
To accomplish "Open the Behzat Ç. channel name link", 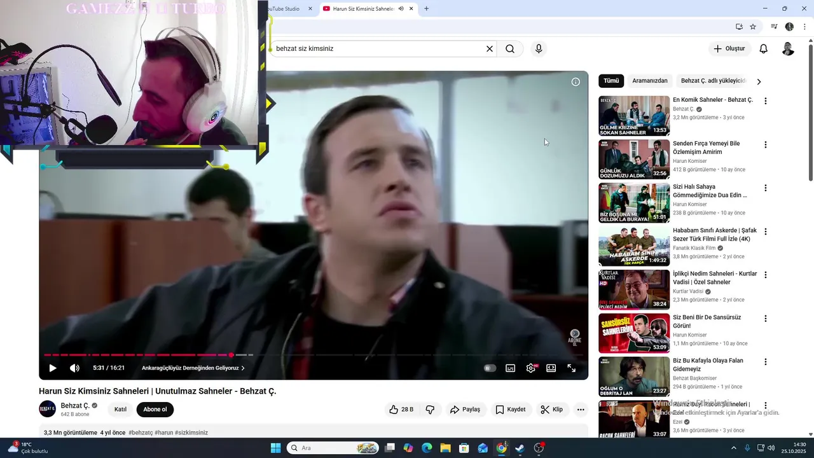I will click(75, 405).
